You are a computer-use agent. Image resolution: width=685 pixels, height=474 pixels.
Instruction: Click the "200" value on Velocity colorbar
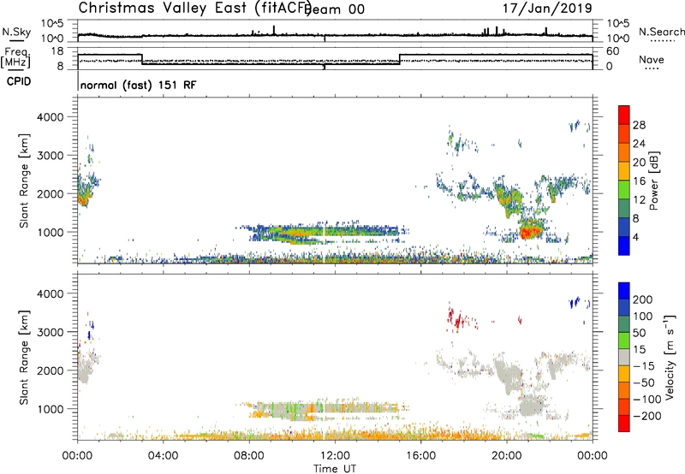pyautogui.click(x=642, y=299)
